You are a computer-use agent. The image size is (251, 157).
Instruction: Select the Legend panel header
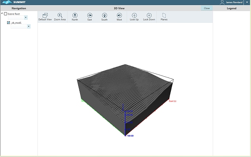[x=232, y=8]
